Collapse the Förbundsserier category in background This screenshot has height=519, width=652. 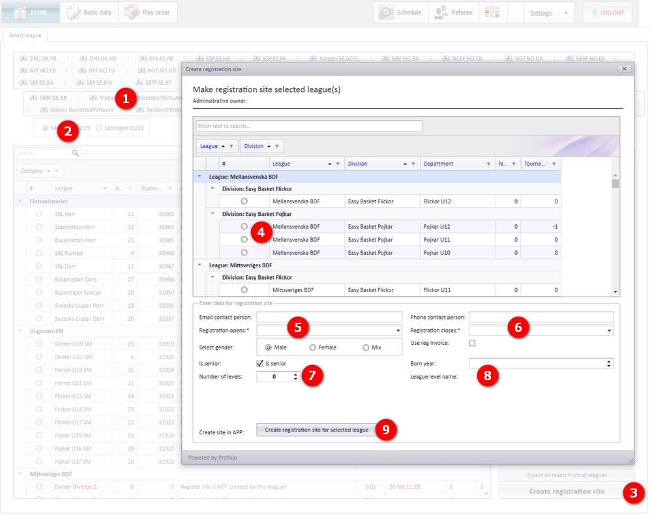tap(20, 201)
